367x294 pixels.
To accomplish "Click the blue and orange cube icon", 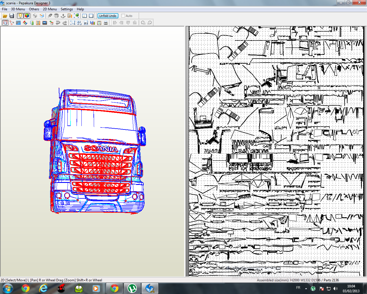I will pos(42,16).
